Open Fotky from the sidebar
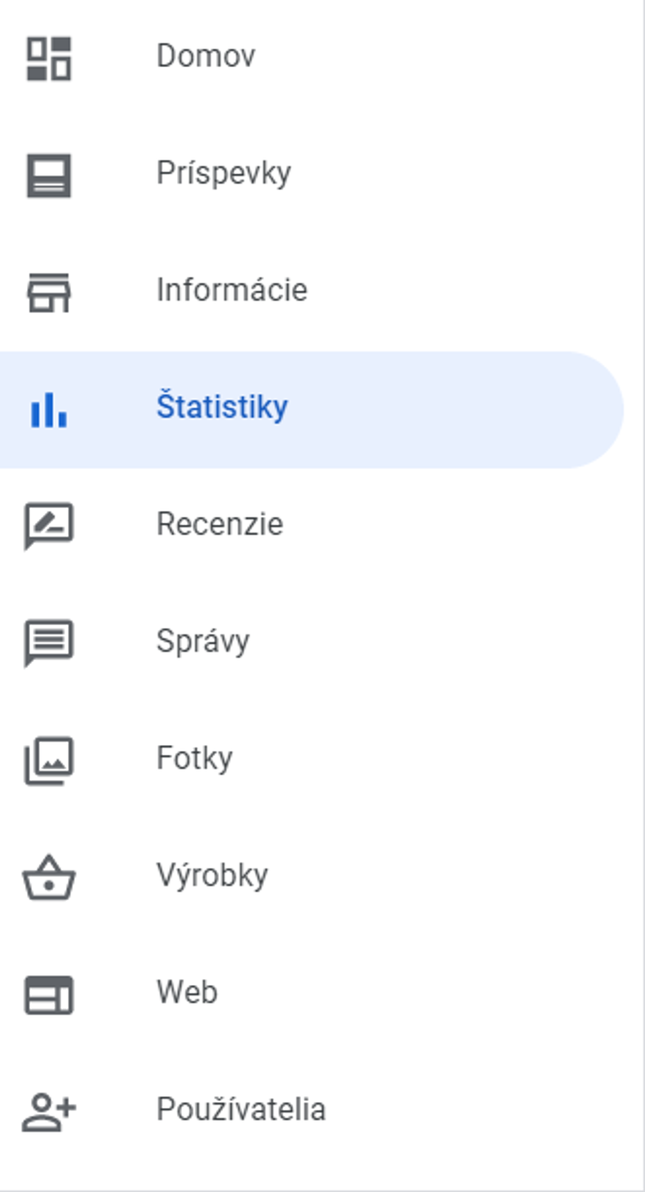 [x=312, y=760]
